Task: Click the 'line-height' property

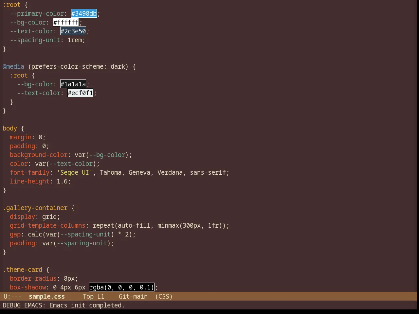Action: pyautogui.click(x=29, y=181)
